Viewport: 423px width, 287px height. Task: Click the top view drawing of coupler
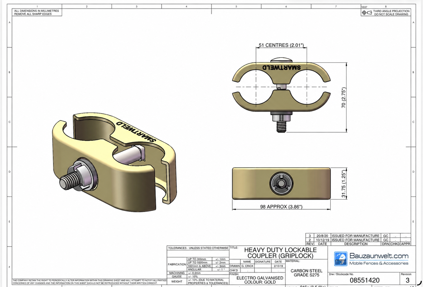click(x=281, y=95)
